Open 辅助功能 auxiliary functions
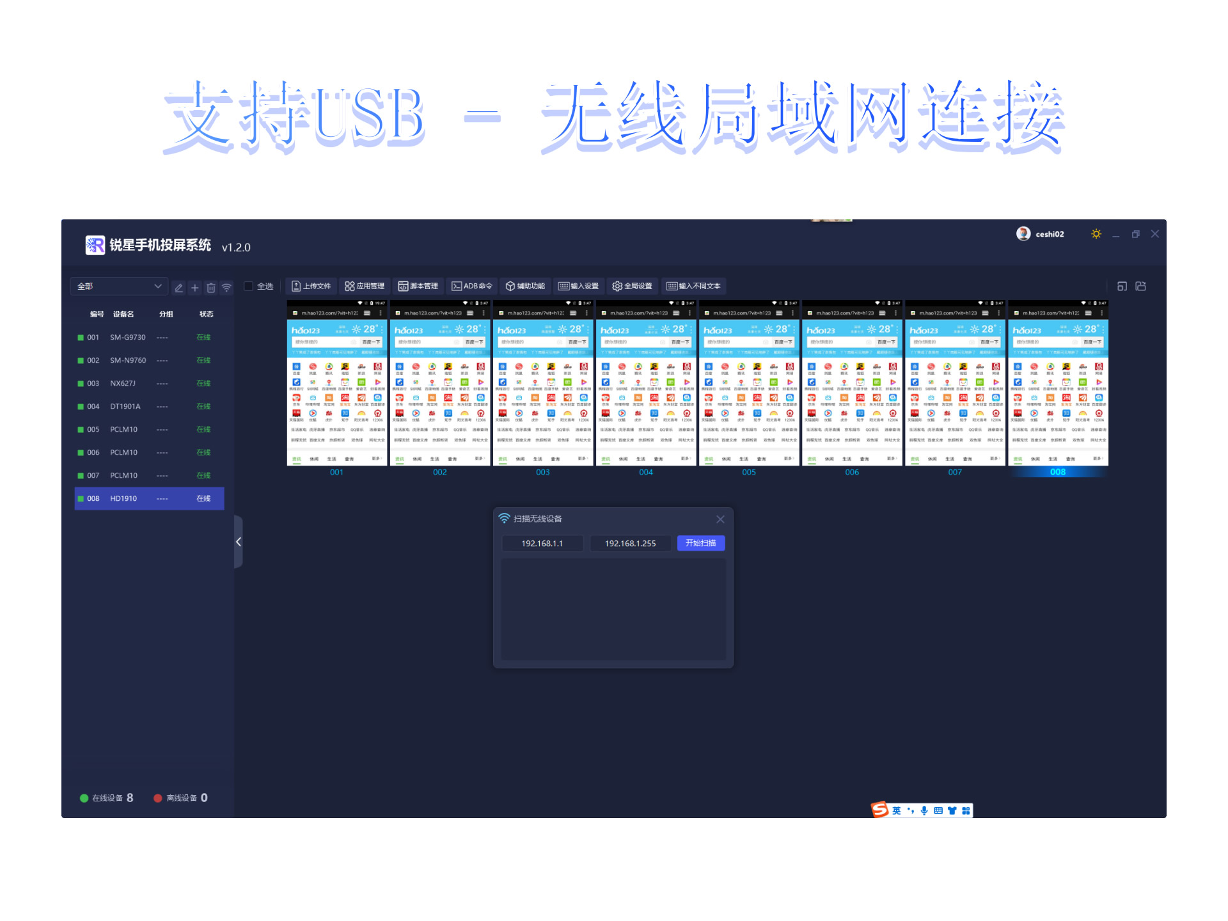This screenshot has height=921, width=1228. 525,286
